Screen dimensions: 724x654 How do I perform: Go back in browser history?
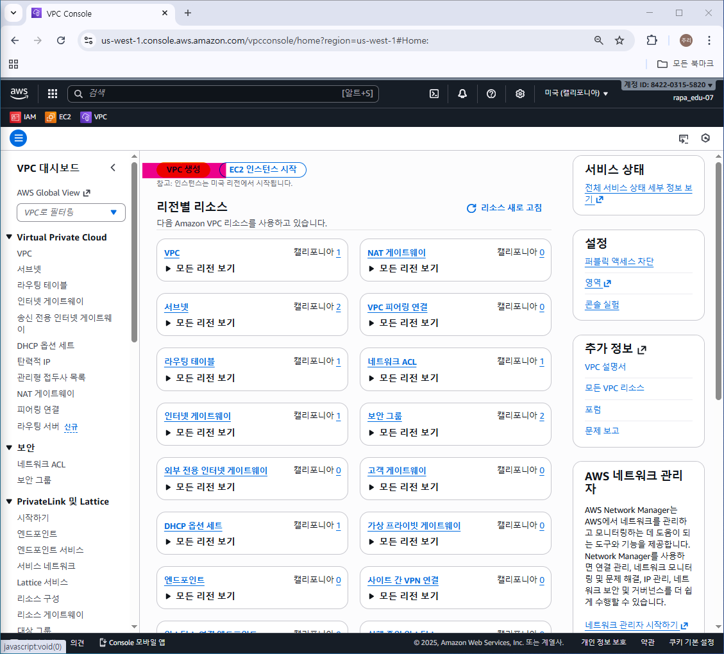[x=15, y=40]
